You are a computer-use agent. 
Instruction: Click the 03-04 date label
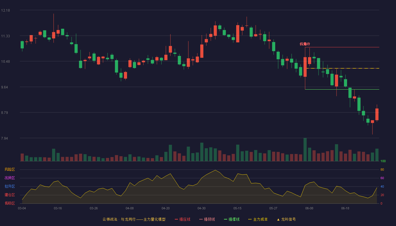[22, 208]
